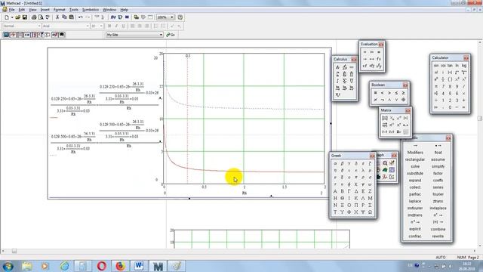Open the font size dropdown

(x=101, y=26)
